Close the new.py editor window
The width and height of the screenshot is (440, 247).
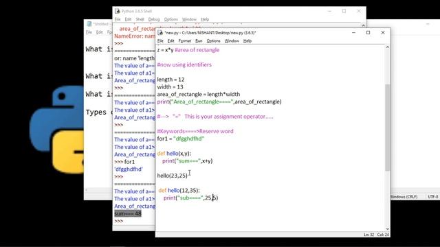(x=383, y=33)
